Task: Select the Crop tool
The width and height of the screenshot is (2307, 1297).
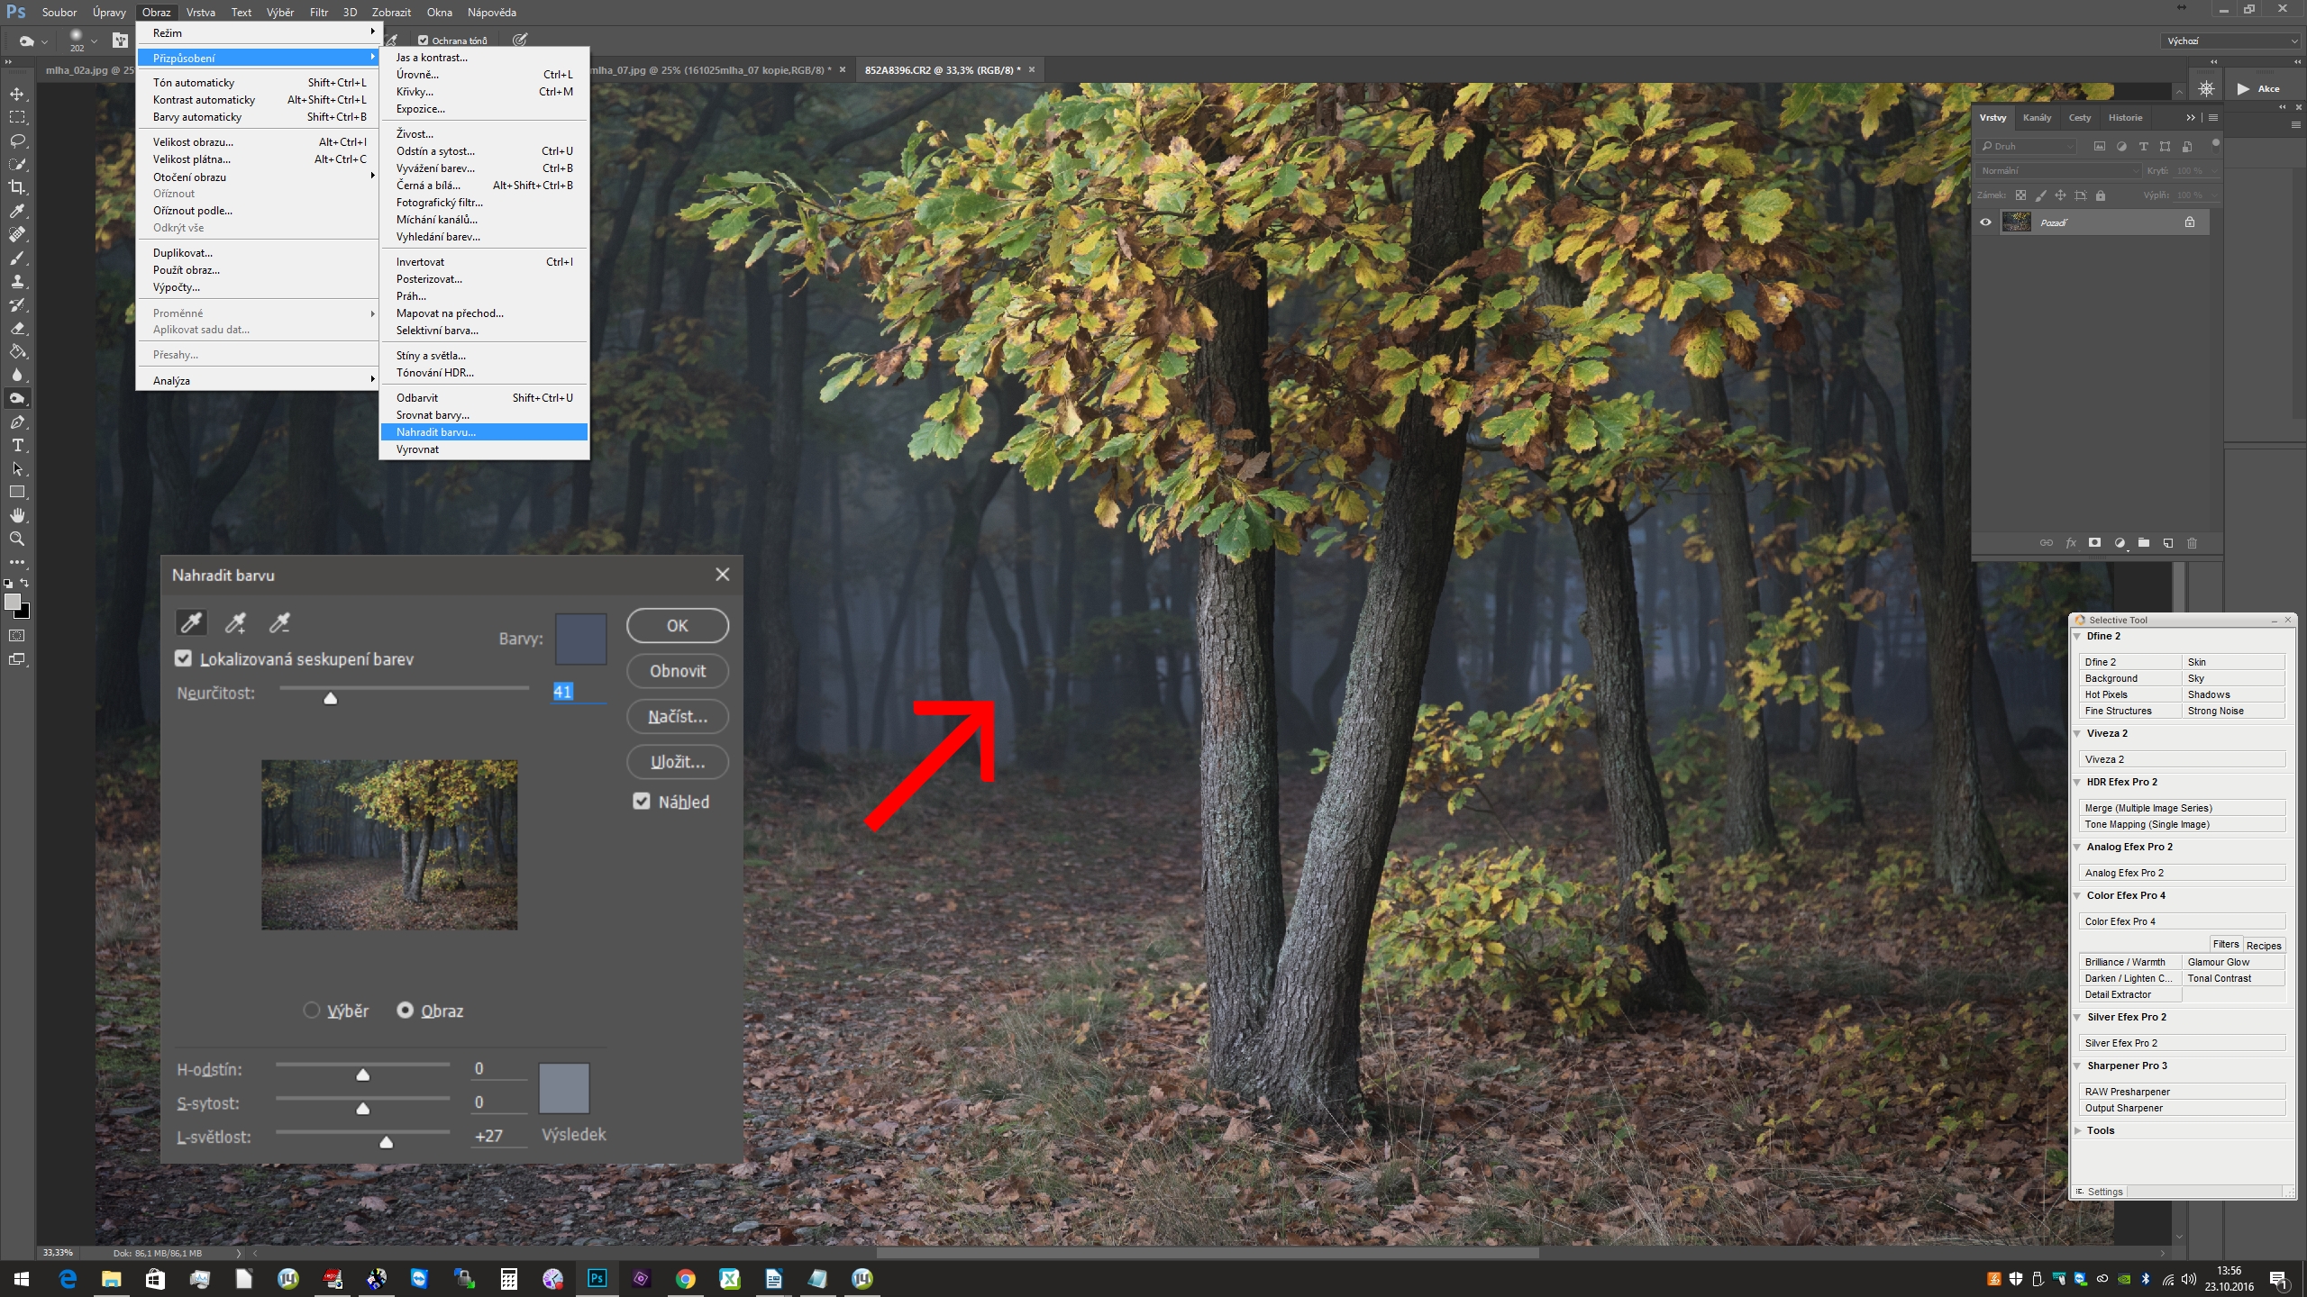Action: [x=17, y=187]
